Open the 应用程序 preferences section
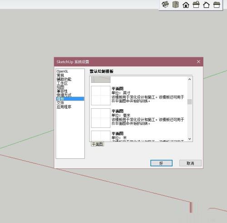Viewport: 227px width, 223px height. [64, 107]
